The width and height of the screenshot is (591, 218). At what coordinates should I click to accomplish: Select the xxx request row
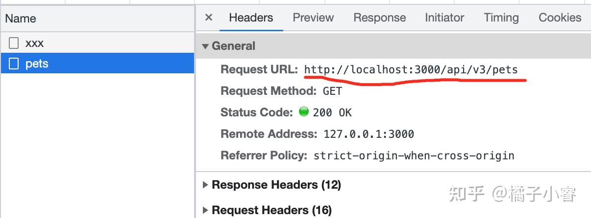(x=98, y=43)
